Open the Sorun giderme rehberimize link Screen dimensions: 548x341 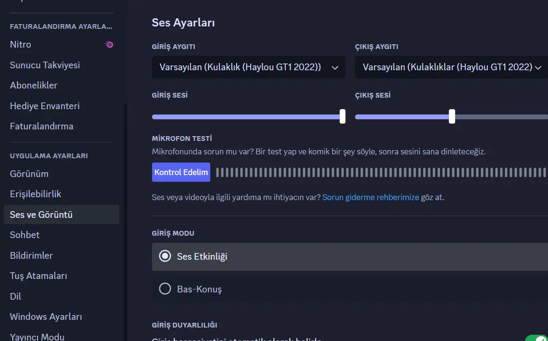(370, 197)
